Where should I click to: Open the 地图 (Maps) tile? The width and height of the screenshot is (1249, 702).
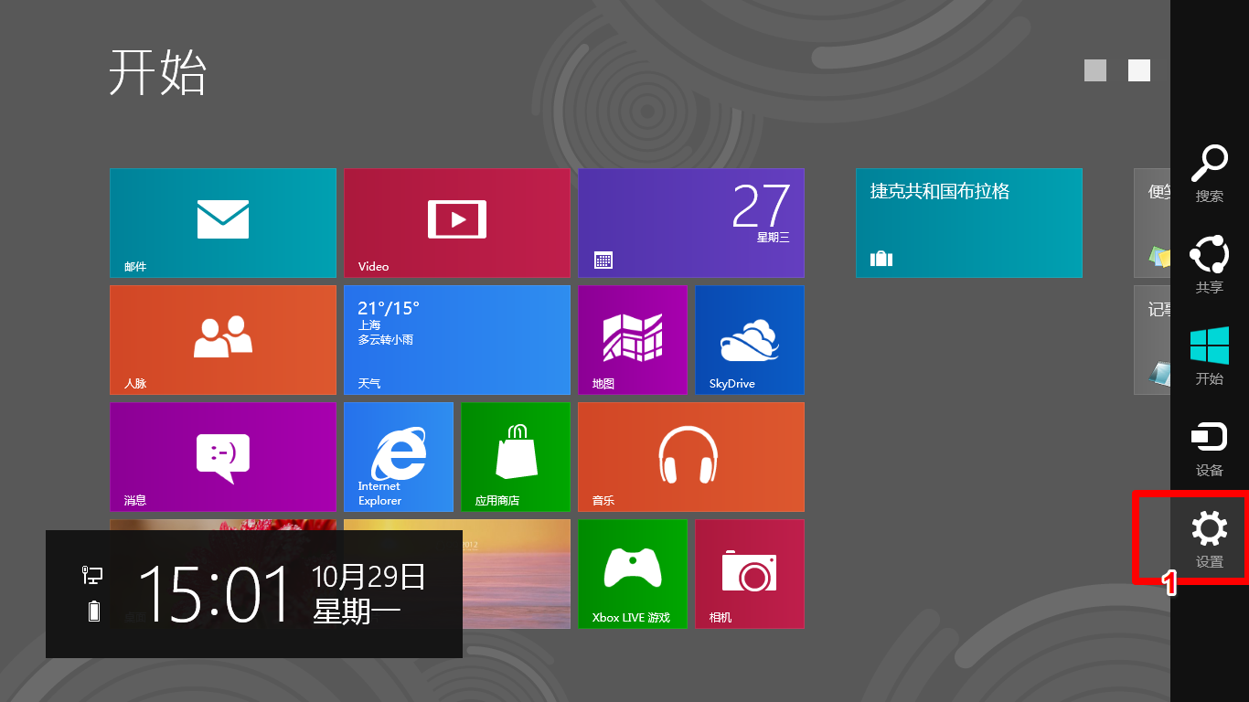pyautogui.click(x=632, y=340)
